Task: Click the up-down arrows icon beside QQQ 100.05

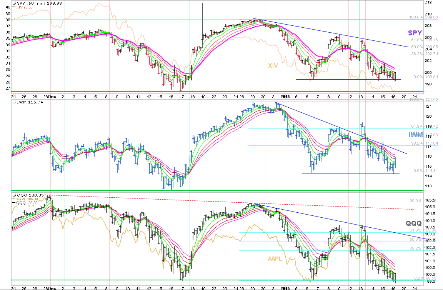Action: click(x=14, y=195)
